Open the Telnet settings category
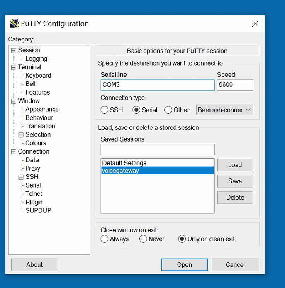 [34, 194]
